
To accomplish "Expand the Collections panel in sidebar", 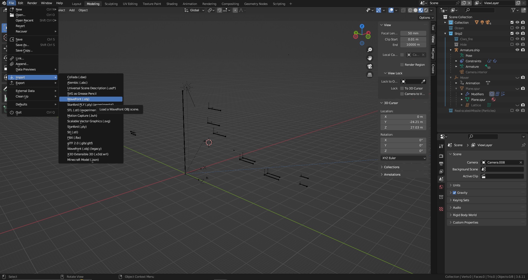I will [403, 167].
